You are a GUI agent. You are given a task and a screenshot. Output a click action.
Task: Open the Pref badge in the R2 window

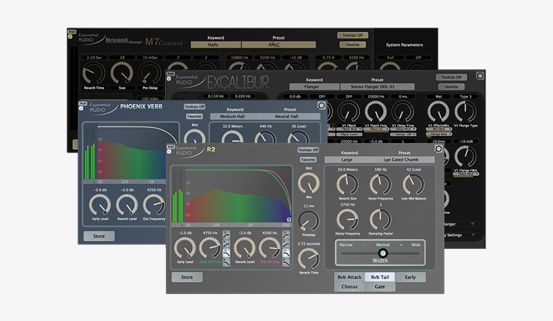pos(171,146)
